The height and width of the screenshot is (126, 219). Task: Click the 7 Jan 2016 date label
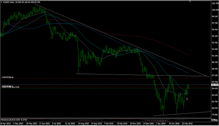pos(161,124)
